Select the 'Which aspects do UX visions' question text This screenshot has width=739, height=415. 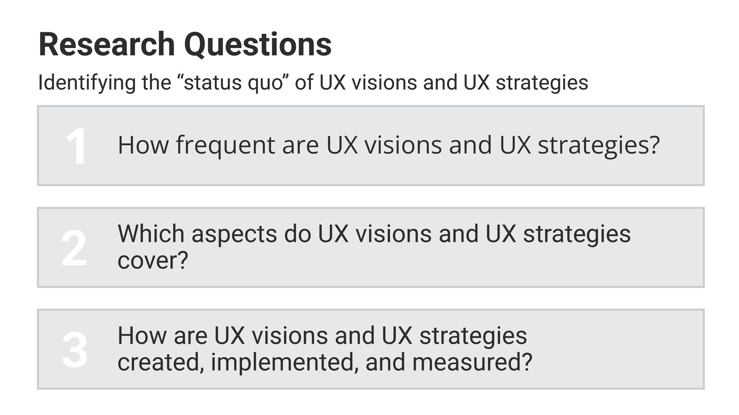click(x=374, y=247)
